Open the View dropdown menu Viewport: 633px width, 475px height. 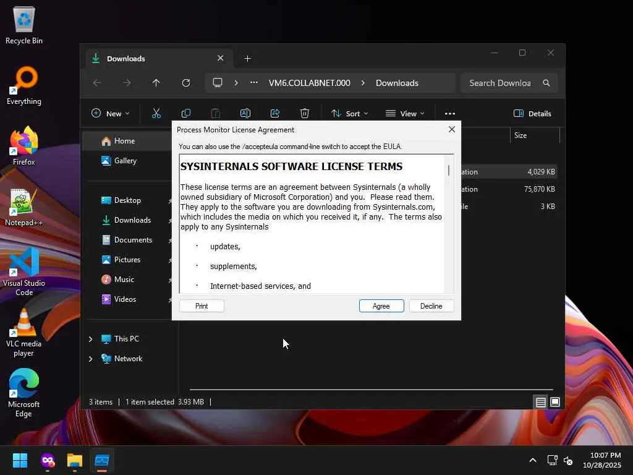(x=405, y=113)
